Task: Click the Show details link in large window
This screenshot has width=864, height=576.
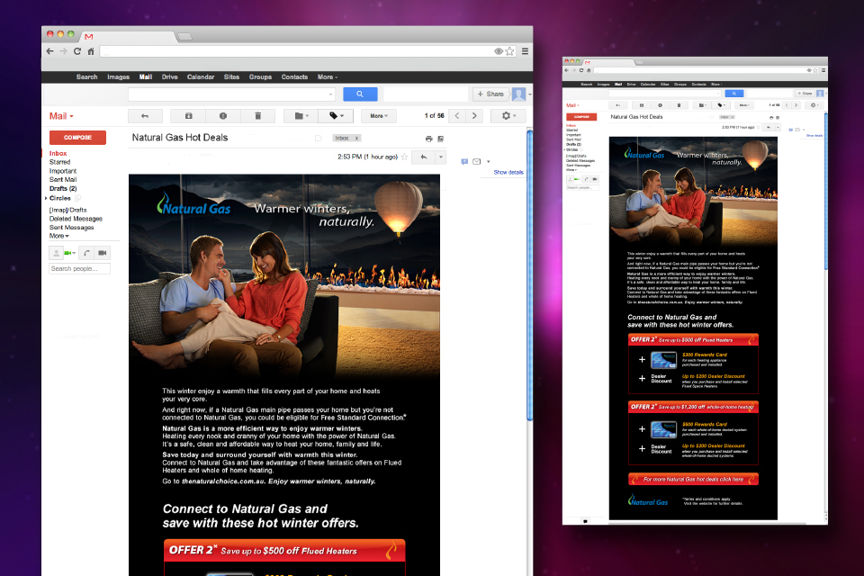Action: coord(508,172)
